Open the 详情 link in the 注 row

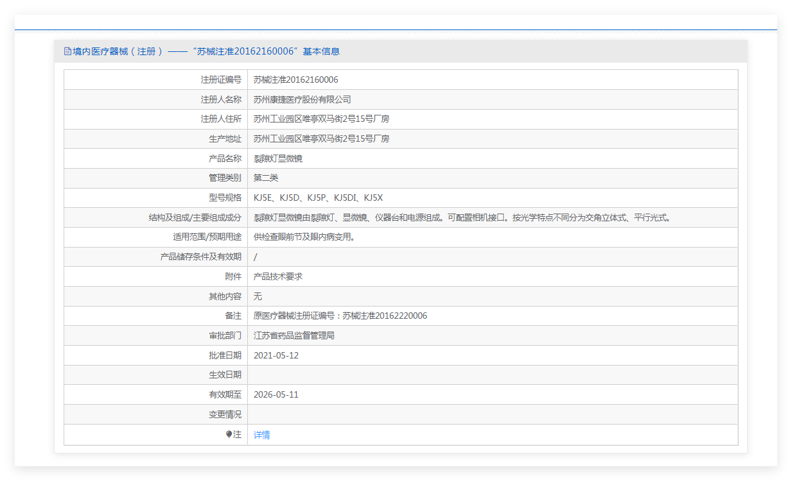[x=262, y=435]
